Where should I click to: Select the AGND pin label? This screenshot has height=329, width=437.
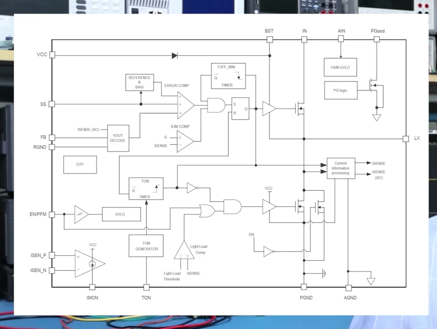(350, 298)
